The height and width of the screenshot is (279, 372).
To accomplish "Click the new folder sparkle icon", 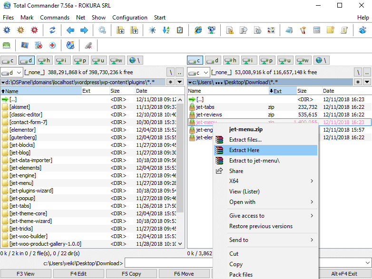I will point(331,30).
